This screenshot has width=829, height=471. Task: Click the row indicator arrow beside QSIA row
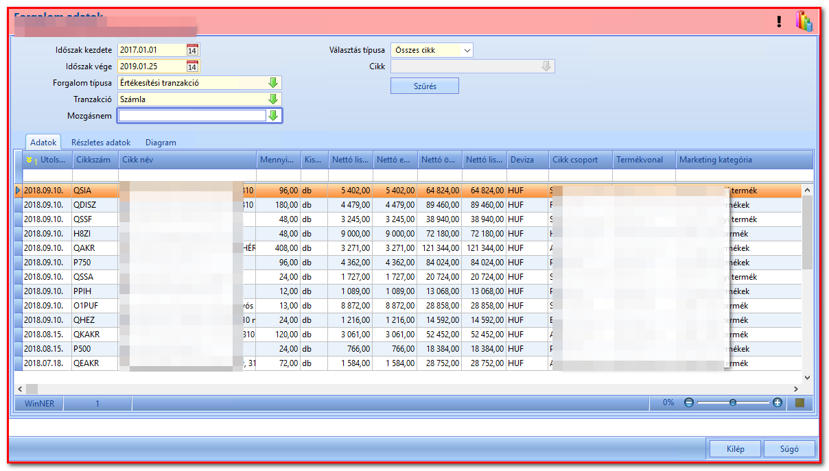pyautogui.click(x=19, y=190)
